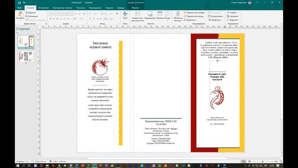Open the notification center icon

[x=278, y=166]
